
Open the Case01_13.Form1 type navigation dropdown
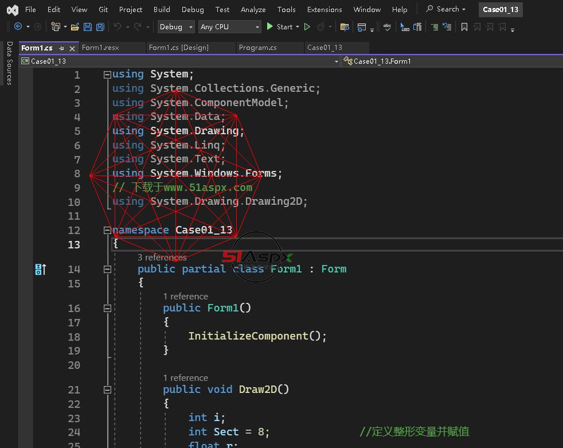[452, 61]
